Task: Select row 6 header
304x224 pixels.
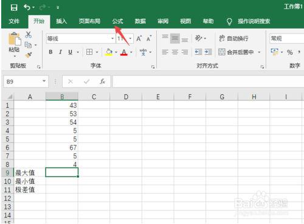Action: coord(7,147)
